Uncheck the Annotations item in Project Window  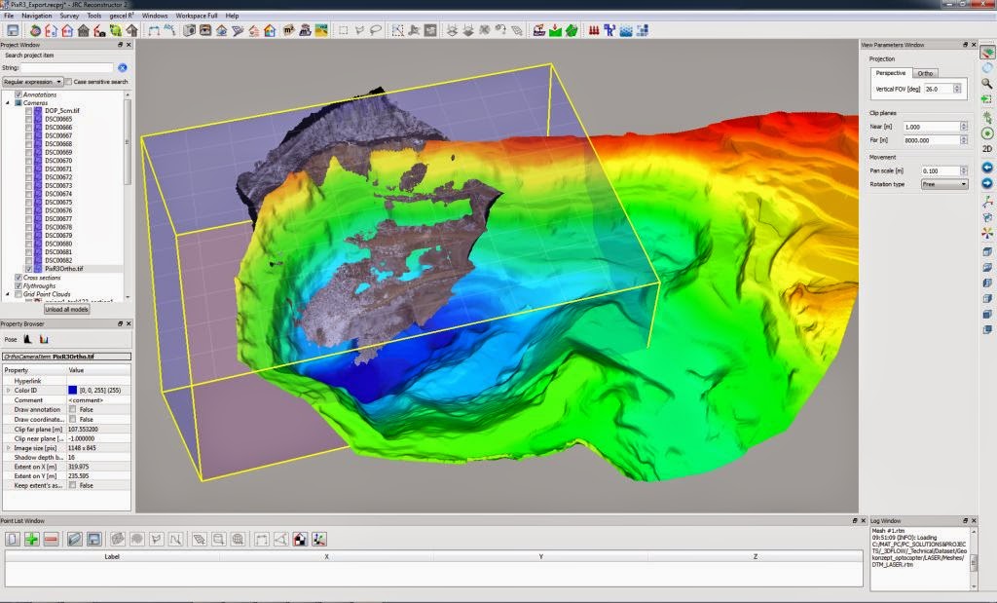[17, 94]
